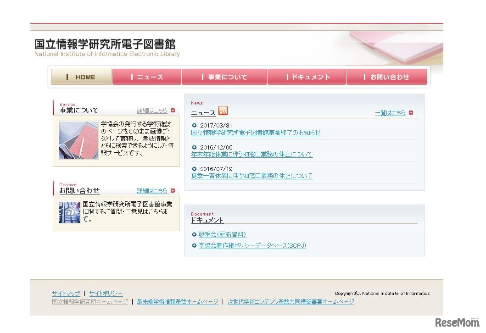Open 次世代学術コンテンツ基盤共同構築事業ホームページ footer link

[291, 302]
